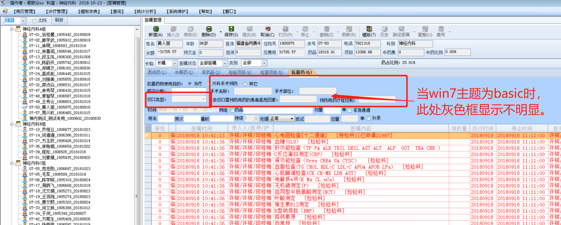Collapse the 神经内科B组 tree node

tap(12, 124)
